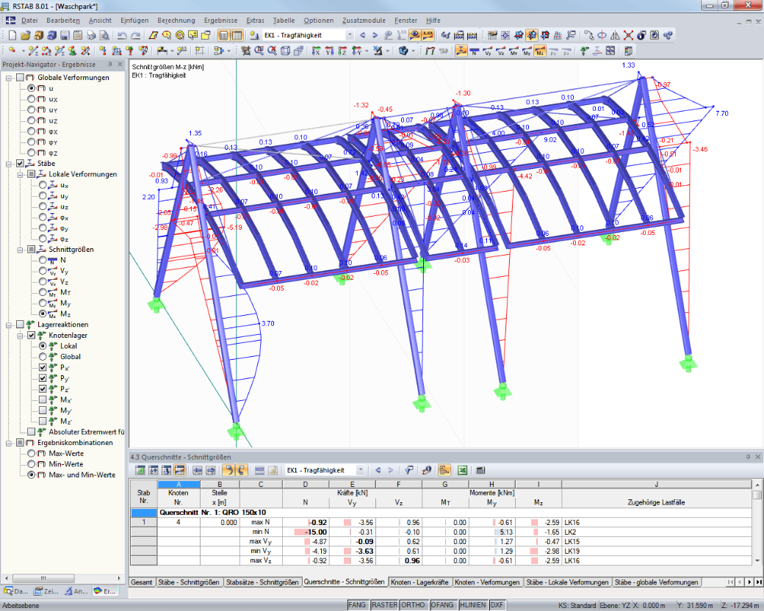
Task: Click the table filter funnel icon
Action: [x=410, y=470]
